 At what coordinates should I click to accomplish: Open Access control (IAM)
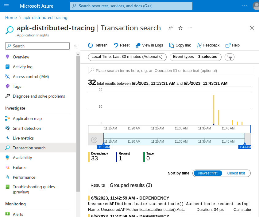[38, 77]
